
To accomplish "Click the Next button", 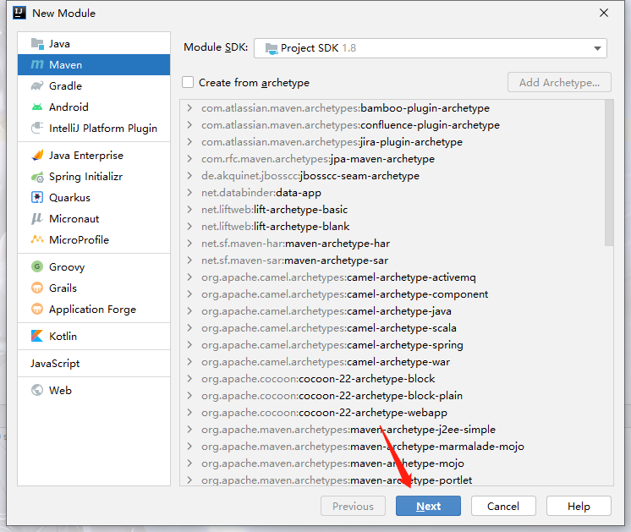I will click(x=428, y=506).
